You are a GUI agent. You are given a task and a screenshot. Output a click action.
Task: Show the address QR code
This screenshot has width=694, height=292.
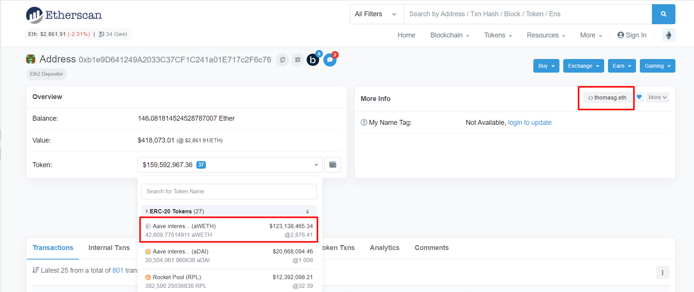coord(298,60)
